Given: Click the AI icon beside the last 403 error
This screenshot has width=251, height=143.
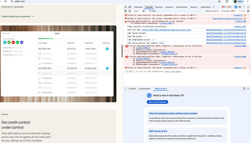Looking at the screenshot, I should pos(245,68).
